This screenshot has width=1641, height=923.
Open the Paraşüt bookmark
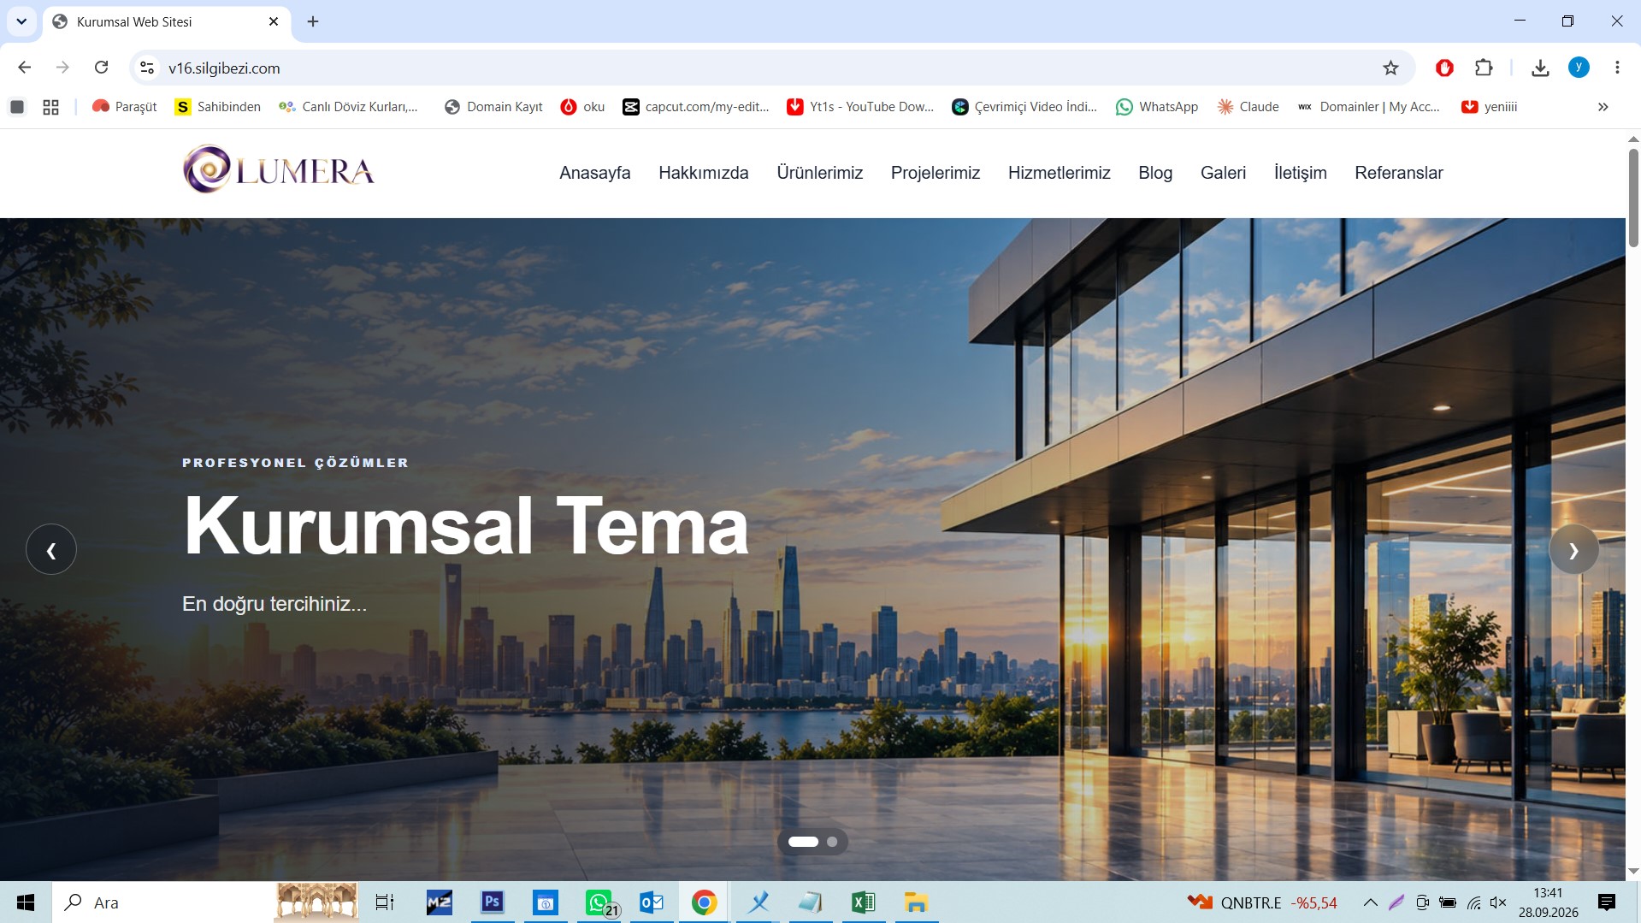[x=125, y=107]
